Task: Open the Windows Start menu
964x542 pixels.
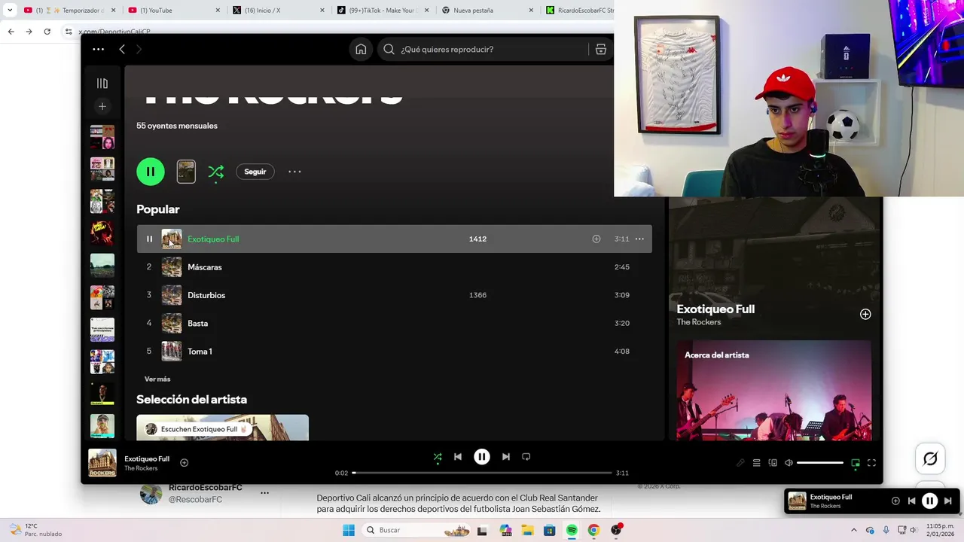Action: coord(348,530)
